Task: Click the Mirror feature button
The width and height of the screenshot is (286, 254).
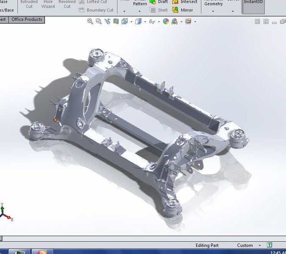Action: click(183, 10)
